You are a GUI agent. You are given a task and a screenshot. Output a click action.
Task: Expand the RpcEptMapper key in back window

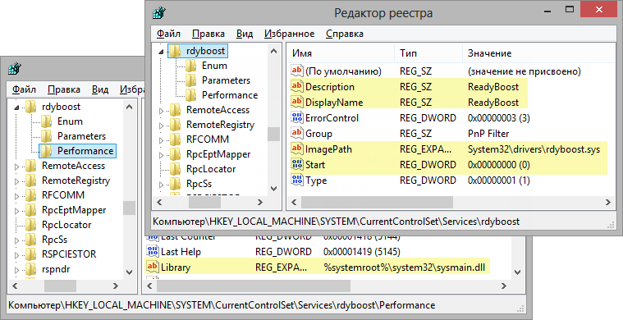16,211
